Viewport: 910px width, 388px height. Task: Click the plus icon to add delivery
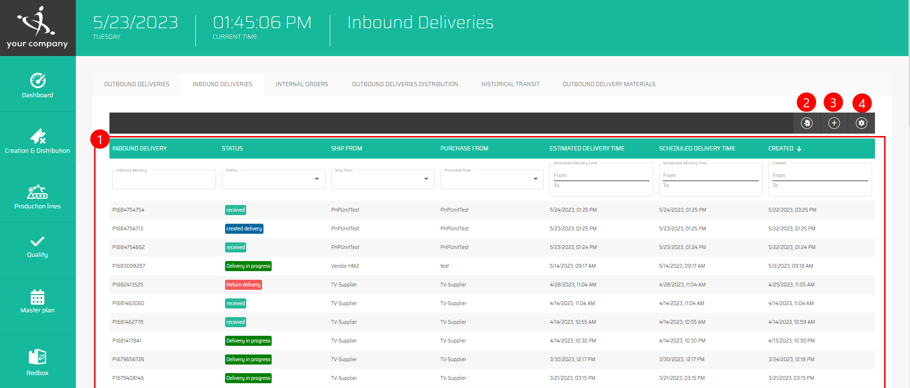834,123
